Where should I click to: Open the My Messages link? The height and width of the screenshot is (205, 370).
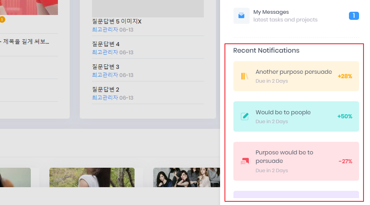point(271,12)
